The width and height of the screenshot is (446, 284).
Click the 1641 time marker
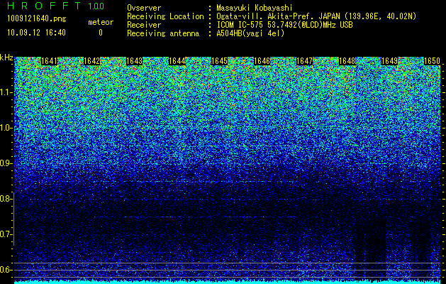pyautogui.click(x=49, y=61)
